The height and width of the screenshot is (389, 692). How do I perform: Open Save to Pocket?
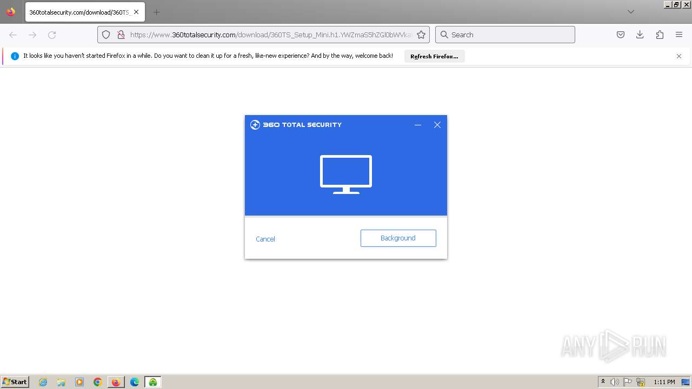coord(621,35)
